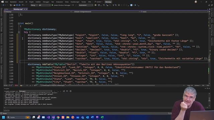214x120 pixels.
Task: Open the Git menu
Action: (x=26, y=2)
